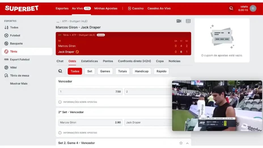The height and width of the screenshot is (148, 263).
Task: Switch to the Estatísticas tab
Action: point(89,61)
